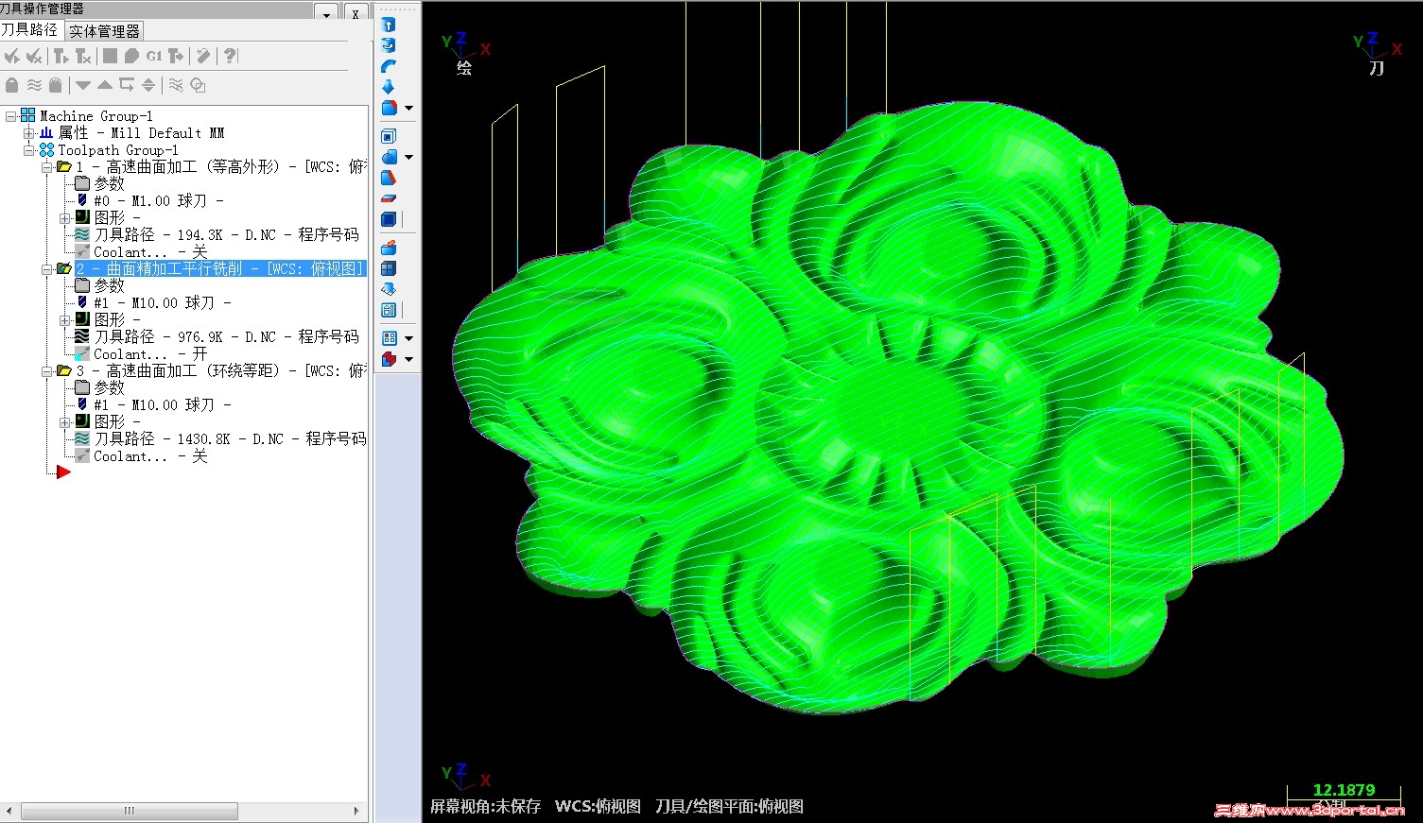Move the insert arrow down with triangle icon
The height and width of the screenshot is (823, 1423).
point(83,85)
